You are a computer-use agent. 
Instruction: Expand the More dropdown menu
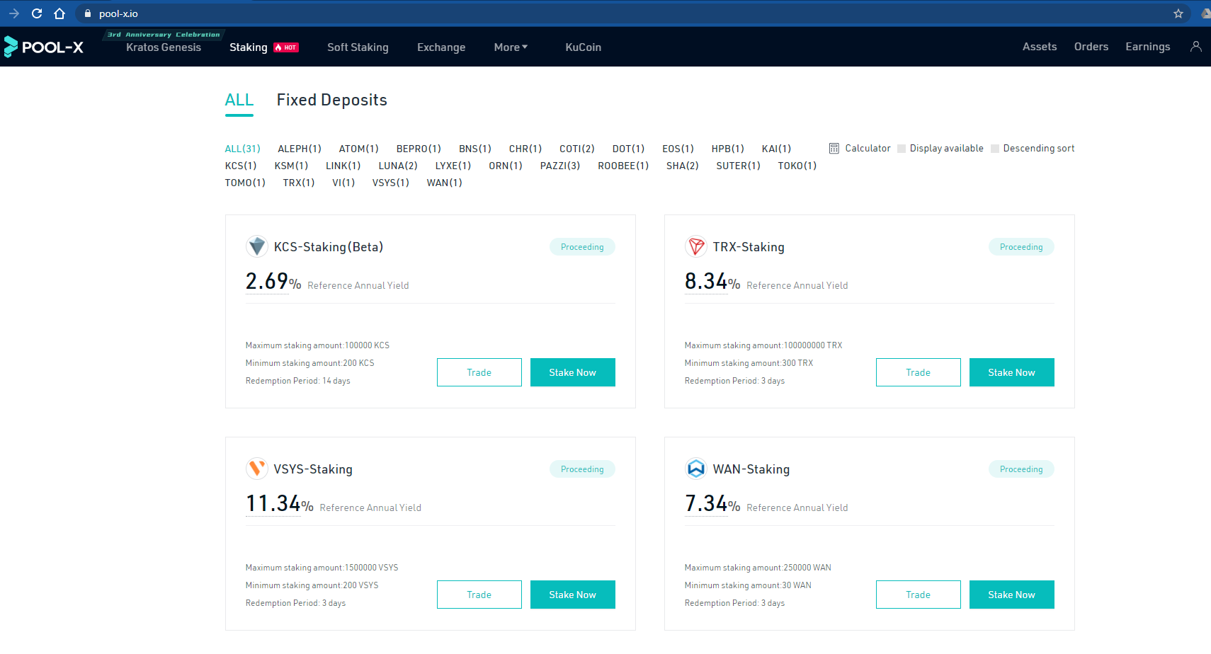point(511,47)
